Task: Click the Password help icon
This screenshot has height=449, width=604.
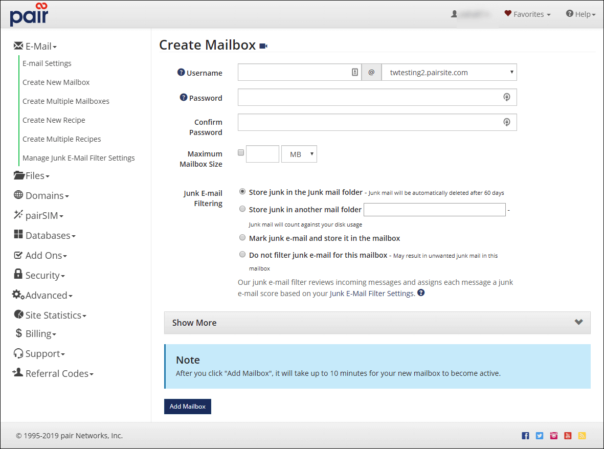Action: click(184, 97)
